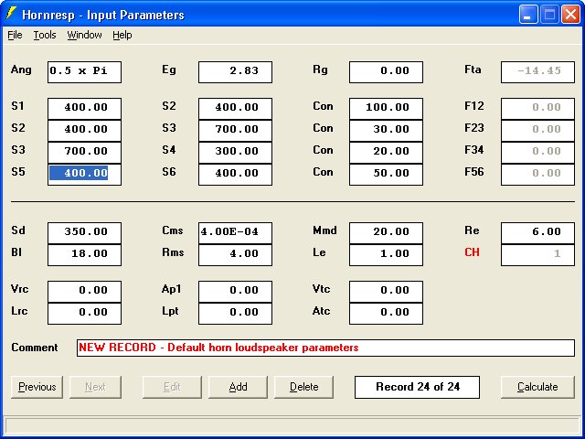This screenshot has height=439, width=585.
Task: Open the Help menu
Action: pos(122,35)
